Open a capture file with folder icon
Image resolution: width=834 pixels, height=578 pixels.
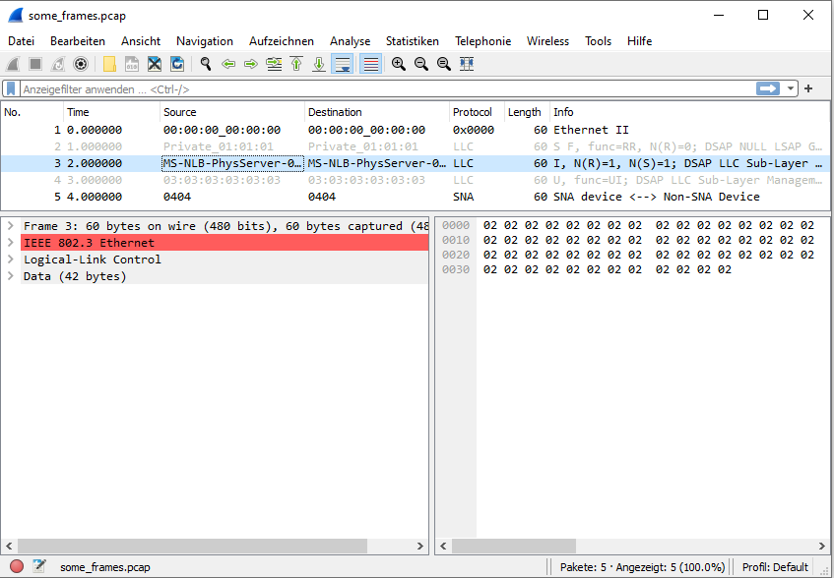(109, 64)
